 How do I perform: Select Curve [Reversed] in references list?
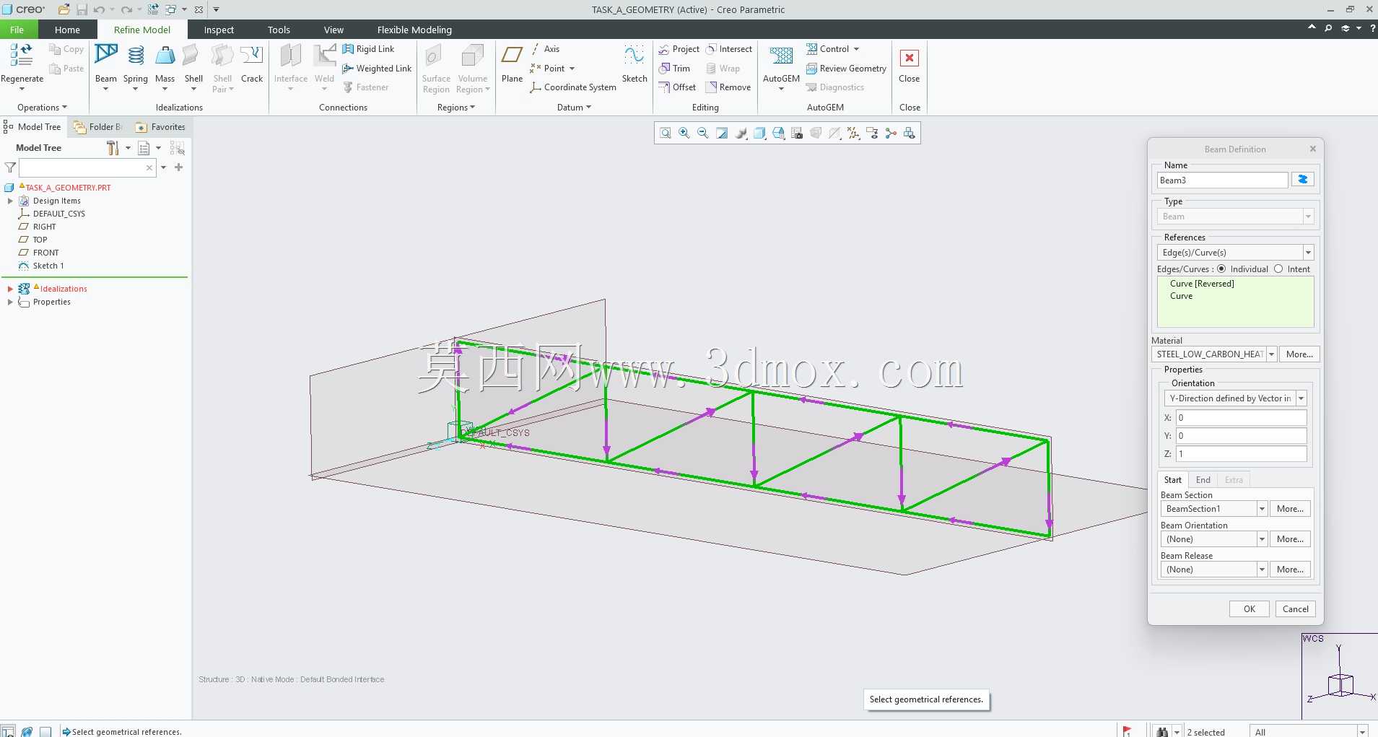click(x=1202, y=284)
